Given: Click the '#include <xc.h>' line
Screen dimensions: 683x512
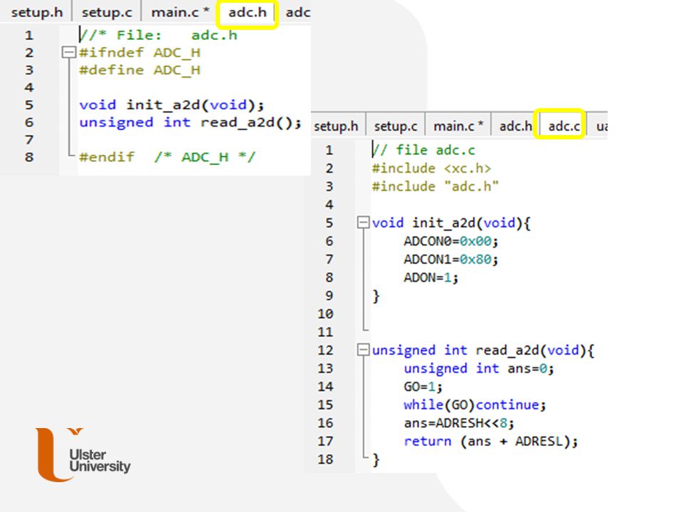Looking at the screenshot, I should [431, 169].
